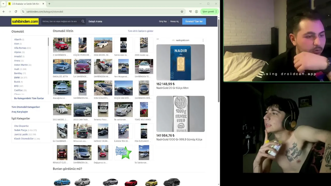Open the '2016 MODEL 30' listing thumbnail

pyautogui.click(x=103, y=45)
